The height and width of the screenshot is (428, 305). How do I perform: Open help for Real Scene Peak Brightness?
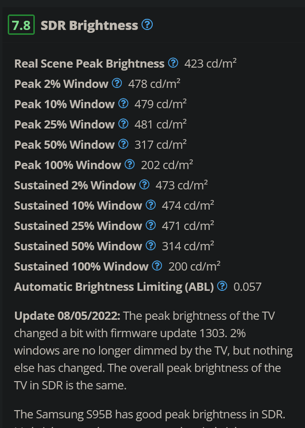(173, 63)
